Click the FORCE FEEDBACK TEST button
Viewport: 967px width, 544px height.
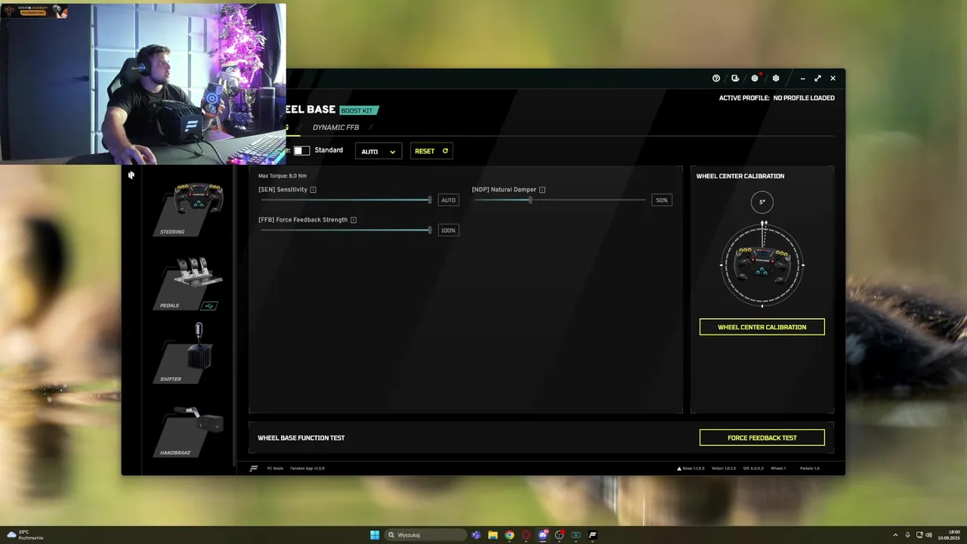(x=762, y=437)
